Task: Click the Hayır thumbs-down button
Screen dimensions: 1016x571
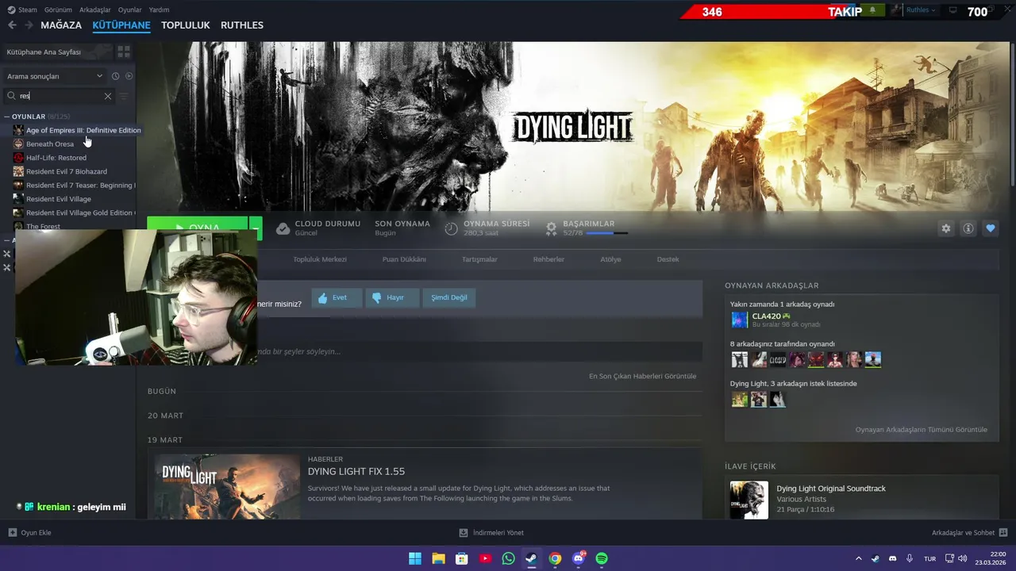Action: point(392,297)
